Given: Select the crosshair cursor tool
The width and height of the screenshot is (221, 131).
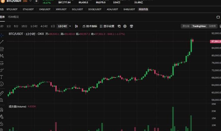Looking at the screenshot, I should coord(1,35).
